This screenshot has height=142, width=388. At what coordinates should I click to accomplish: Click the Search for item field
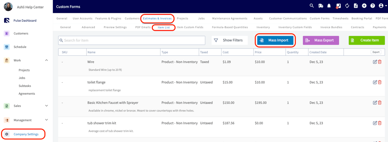(x=132, y=40)
